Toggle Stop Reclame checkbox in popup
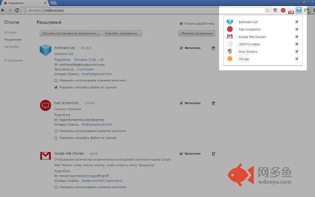The width and height of the screenshot is (315, 197). 297,51
